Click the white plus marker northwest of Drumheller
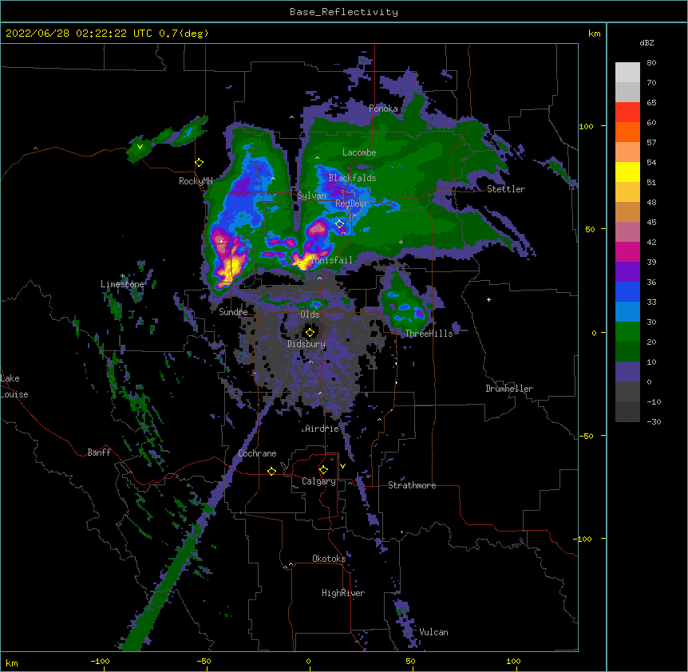 click(x=488, y=299)
